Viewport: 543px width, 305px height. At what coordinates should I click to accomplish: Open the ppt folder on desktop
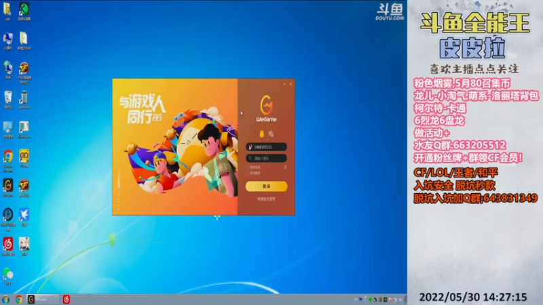tap(7, 12)
